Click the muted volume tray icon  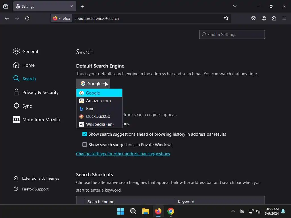[258, 211]
